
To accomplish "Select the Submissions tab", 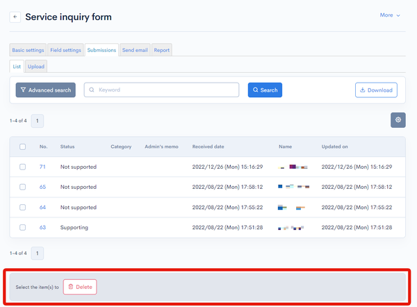I will [x=101, y=50].
